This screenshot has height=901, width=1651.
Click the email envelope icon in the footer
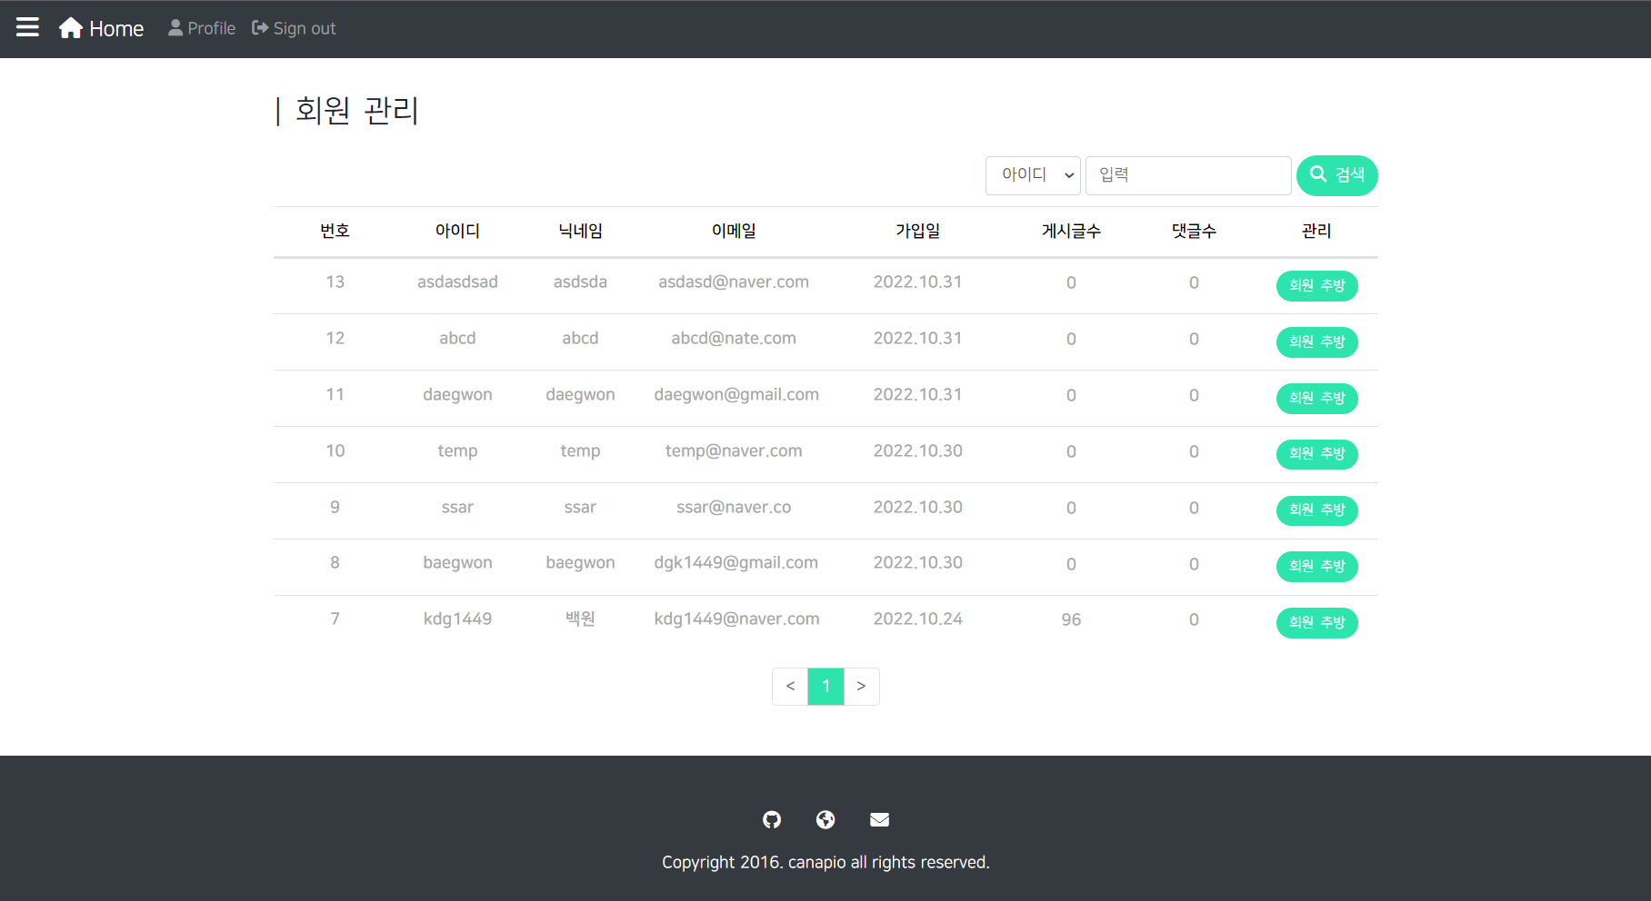pos(879,819)
